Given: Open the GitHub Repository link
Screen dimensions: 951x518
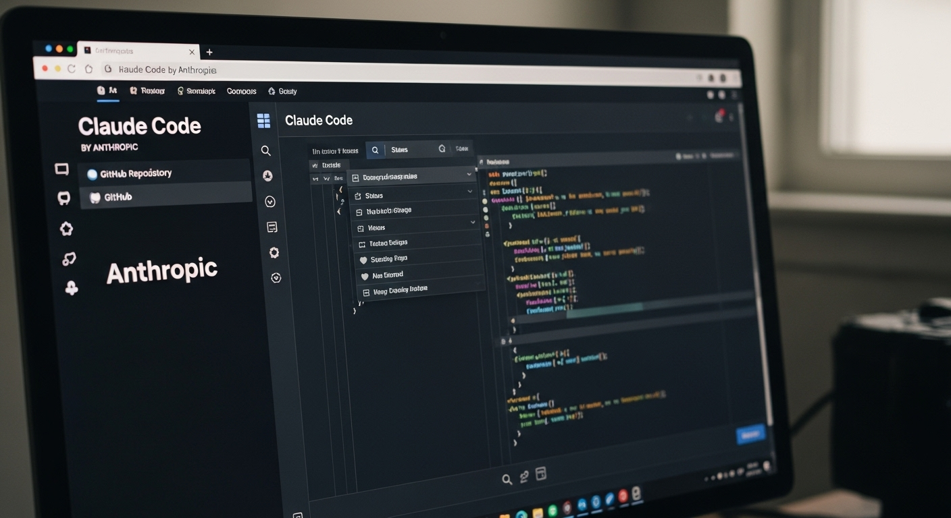Looking at the screenshot, I should [x=135, y=174].
